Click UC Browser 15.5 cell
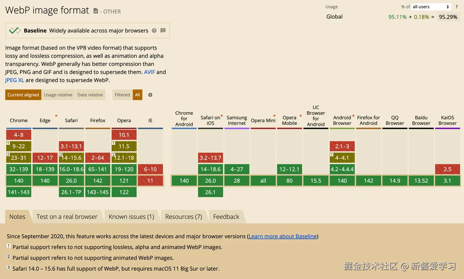 pos(316,181)
